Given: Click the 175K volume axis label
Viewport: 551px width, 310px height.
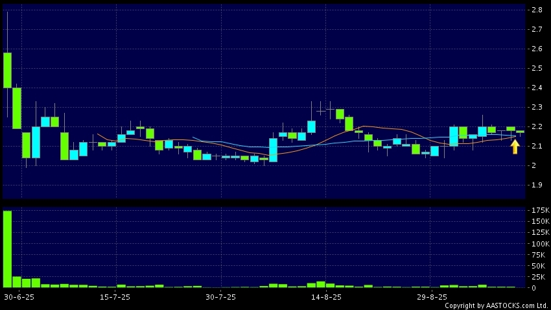Looking at the screenshot, I should pos(539,211).
